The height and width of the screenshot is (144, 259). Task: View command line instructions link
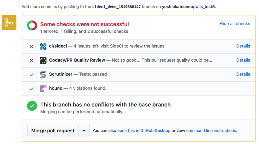[211, 131]
